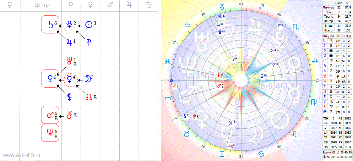Open the Центр column header
The width and height of the screenshot is (353, 161).
pos(42,5)
